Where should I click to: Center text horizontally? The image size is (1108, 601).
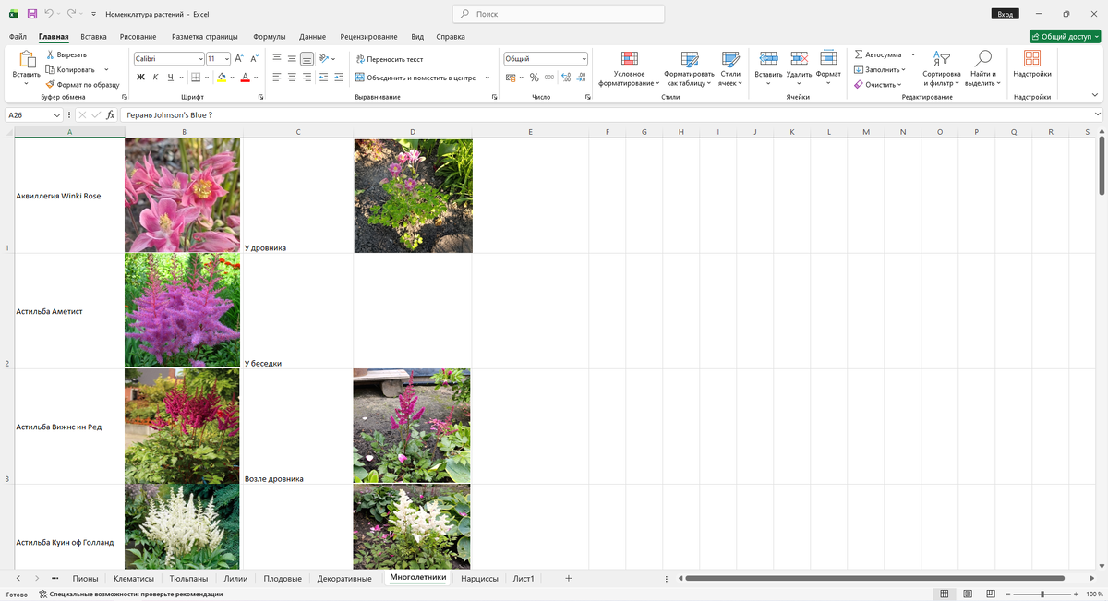coord(292,78)
